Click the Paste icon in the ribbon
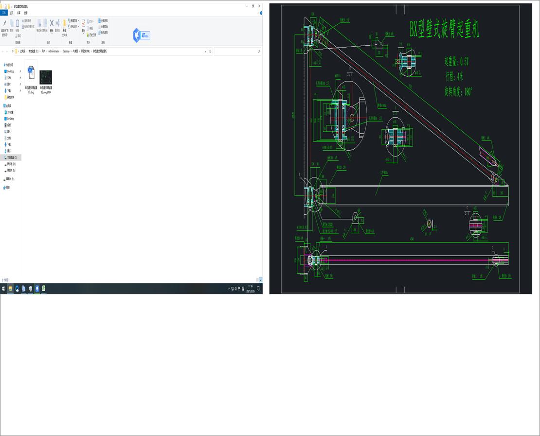The width and height of the screenshot is (540, 436). point(17,23)
